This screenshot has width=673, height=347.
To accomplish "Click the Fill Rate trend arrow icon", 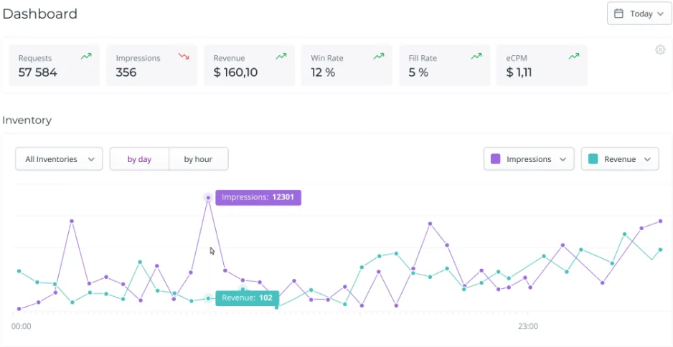I will tap(476, 56).
